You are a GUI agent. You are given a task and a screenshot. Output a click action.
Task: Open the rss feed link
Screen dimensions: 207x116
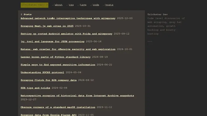pyautogui.click(x=71, y=5)
